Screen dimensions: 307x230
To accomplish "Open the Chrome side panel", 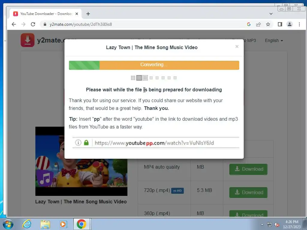I will [280, 24].
